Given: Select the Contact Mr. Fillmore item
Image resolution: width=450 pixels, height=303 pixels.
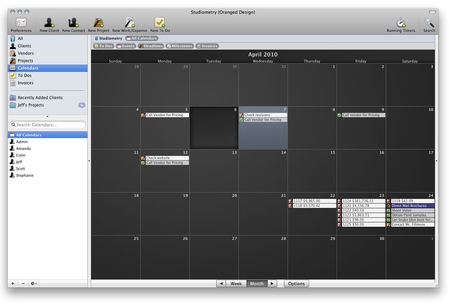Looking at the screenshot, I should tap(413, 224).
